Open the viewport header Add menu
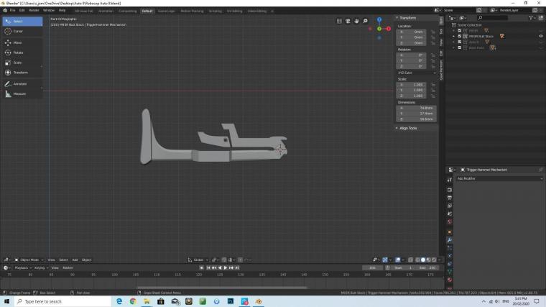546x307 pixels. click(75, 260)
